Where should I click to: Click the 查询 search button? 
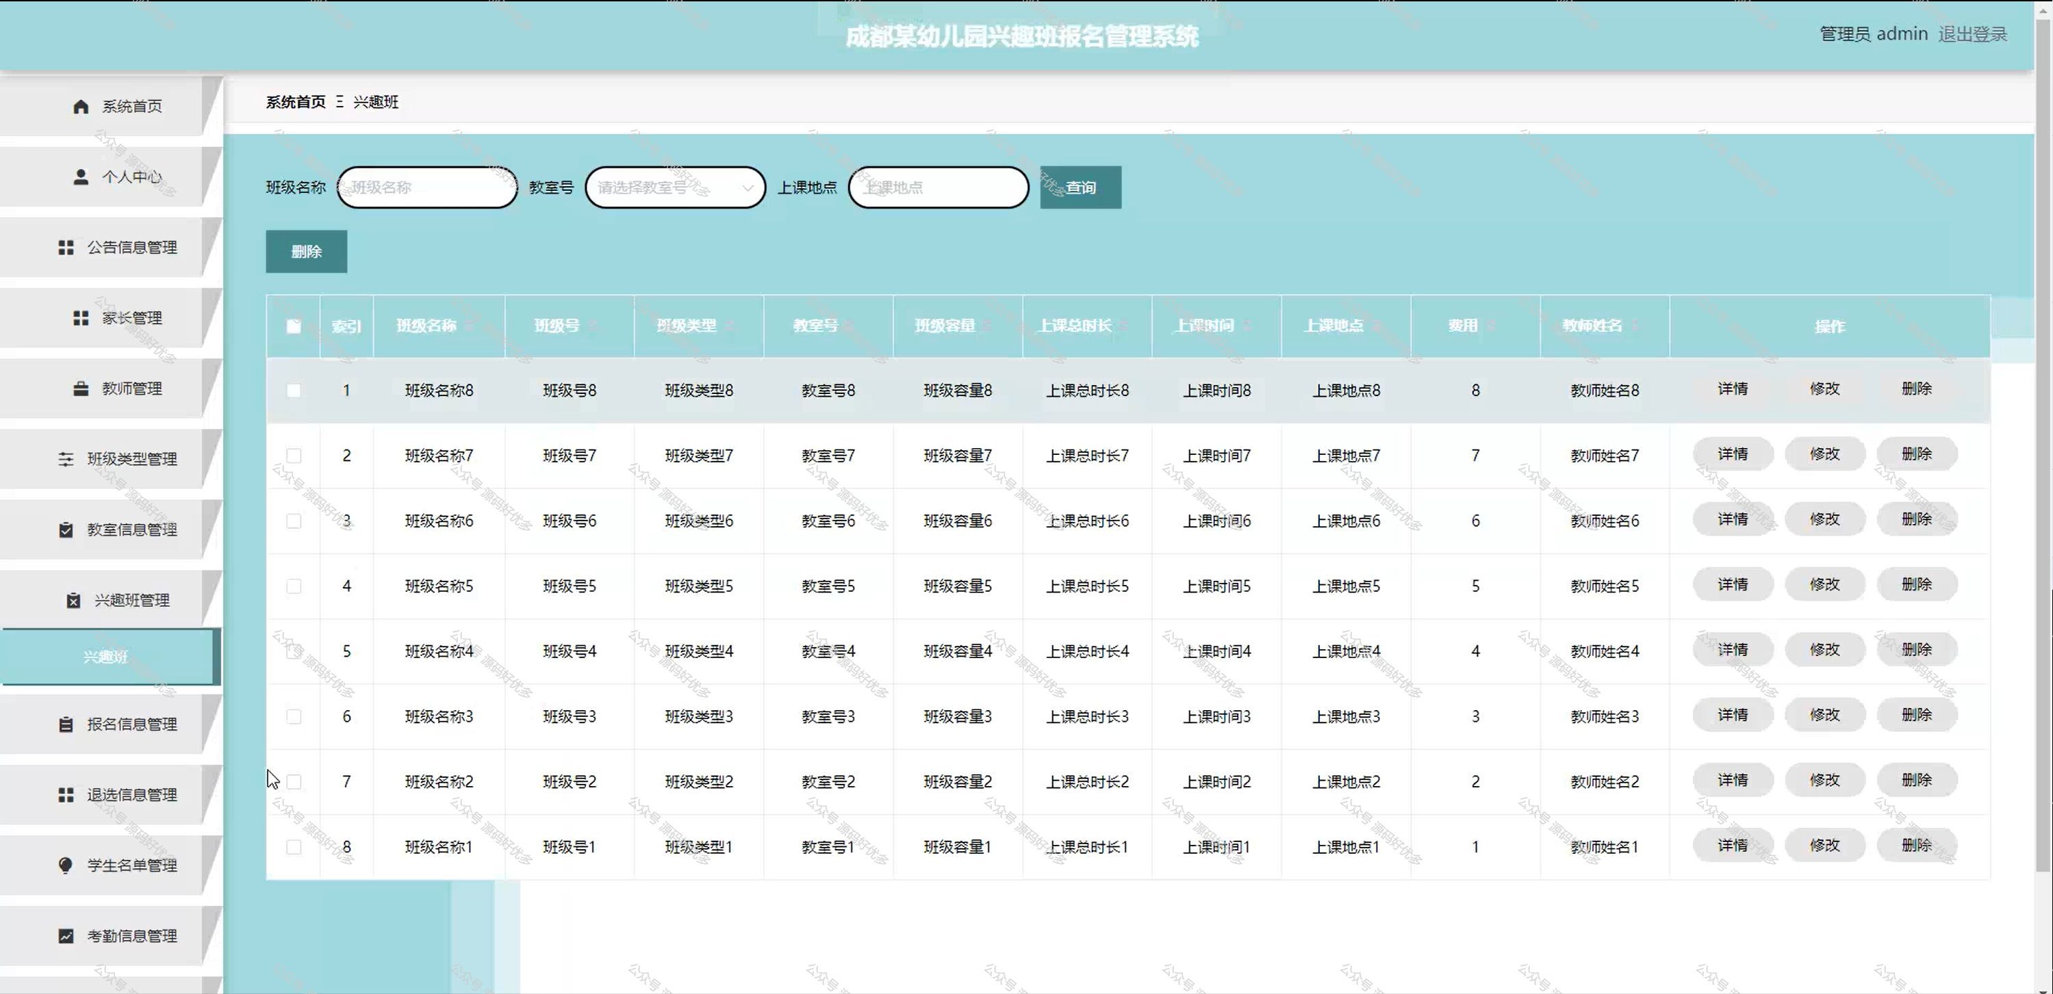[x=1080, y=187]
